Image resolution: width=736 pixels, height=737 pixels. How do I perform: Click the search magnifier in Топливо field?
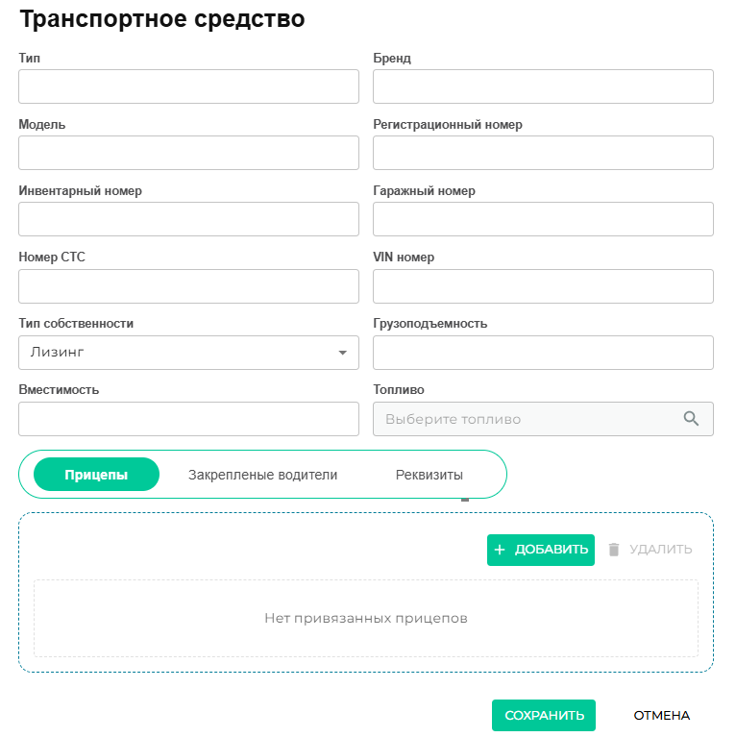click(691, 418)
